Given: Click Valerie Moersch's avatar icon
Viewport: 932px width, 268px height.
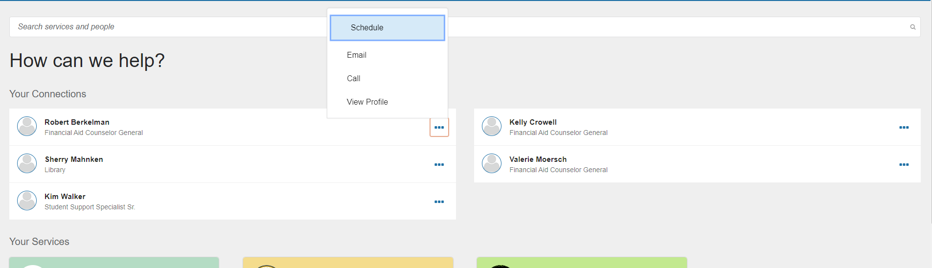Looking at the screenshot, I should coord(492,163).
